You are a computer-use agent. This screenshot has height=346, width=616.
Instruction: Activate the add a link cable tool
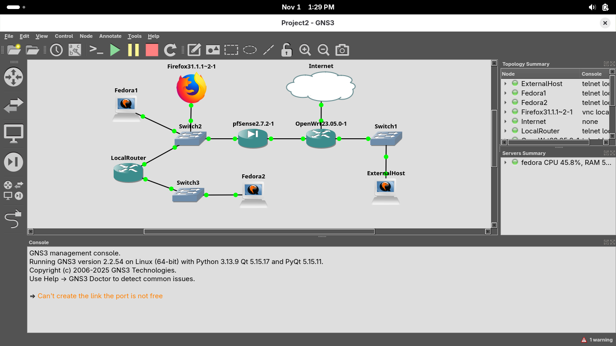[x=14, y=219]
